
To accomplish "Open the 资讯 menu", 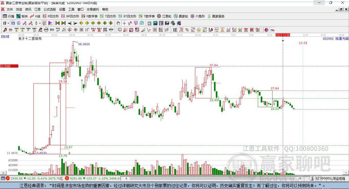I will click(28, 9).
